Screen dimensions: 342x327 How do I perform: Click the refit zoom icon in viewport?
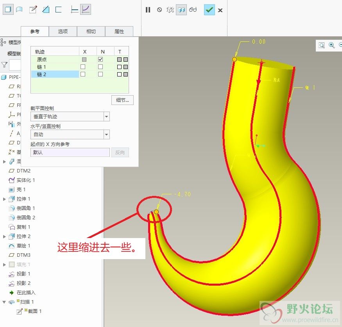click(x=322, y=45)
